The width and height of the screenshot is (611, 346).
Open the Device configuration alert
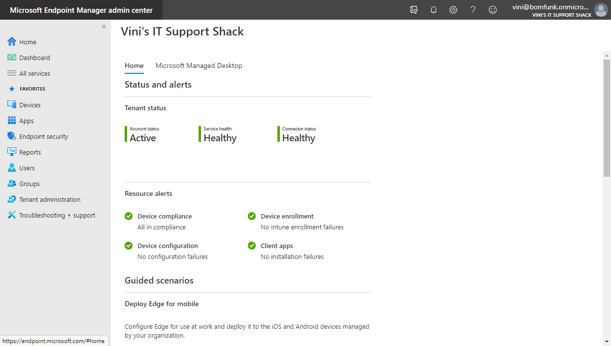pos(168,246)
